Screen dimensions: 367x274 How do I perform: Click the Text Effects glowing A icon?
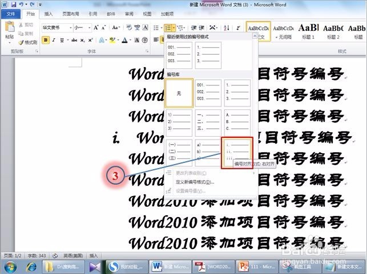point(102,40)
